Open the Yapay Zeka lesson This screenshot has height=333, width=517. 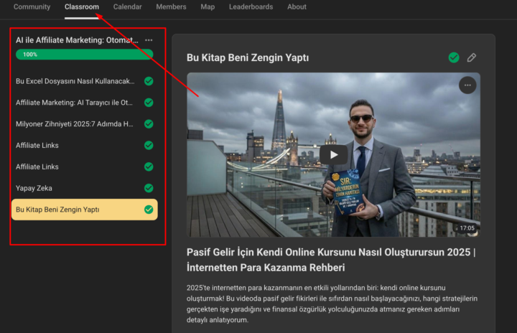coord(34,188)
